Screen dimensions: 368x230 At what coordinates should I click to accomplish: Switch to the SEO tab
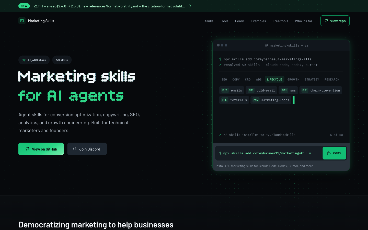click(x=224, y=79)
